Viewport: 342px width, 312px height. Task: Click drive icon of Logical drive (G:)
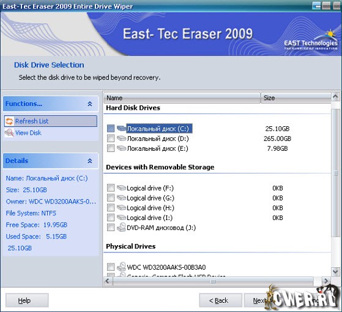[x=122, y=198]
